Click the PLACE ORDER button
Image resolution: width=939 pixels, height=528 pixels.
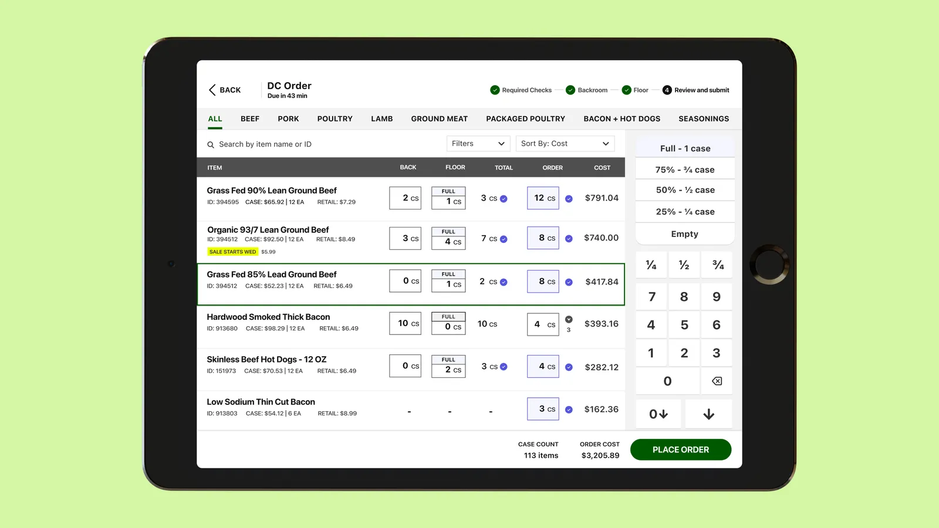click(681, 449)
